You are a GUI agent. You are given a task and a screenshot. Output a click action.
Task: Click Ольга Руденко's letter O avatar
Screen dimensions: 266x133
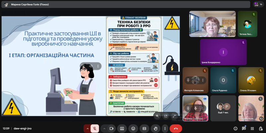[x=223, y=80]
